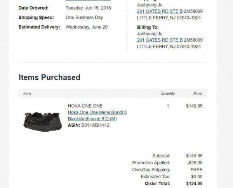The height and width of the screenshot is (188, 233).
Task: Click the FREE One-Day Shipping value
Action: 196,170
